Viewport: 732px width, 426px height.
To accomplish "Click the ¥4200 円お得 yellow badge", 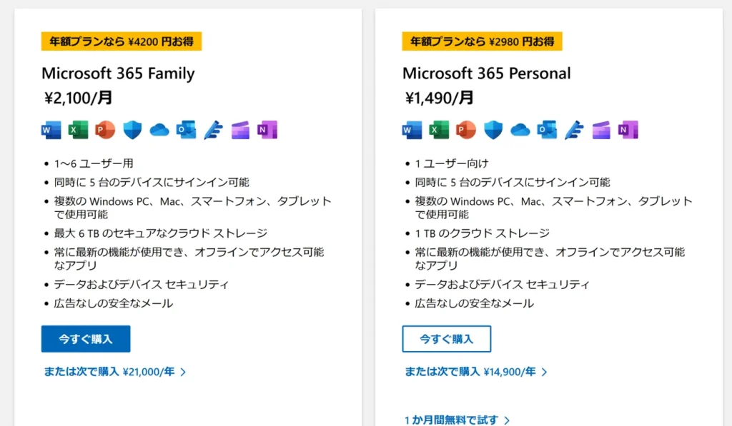I will click(122, 41).
